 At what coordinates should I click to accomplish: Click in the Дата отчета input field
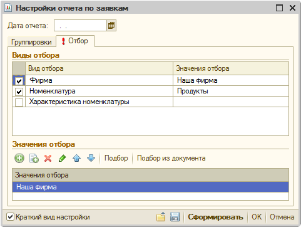[x=80, y=26]
